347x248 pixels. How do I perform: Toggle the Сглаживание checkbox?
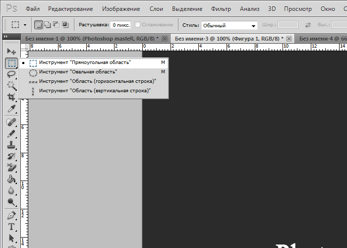pyautogui.click(x=137, y=25)
